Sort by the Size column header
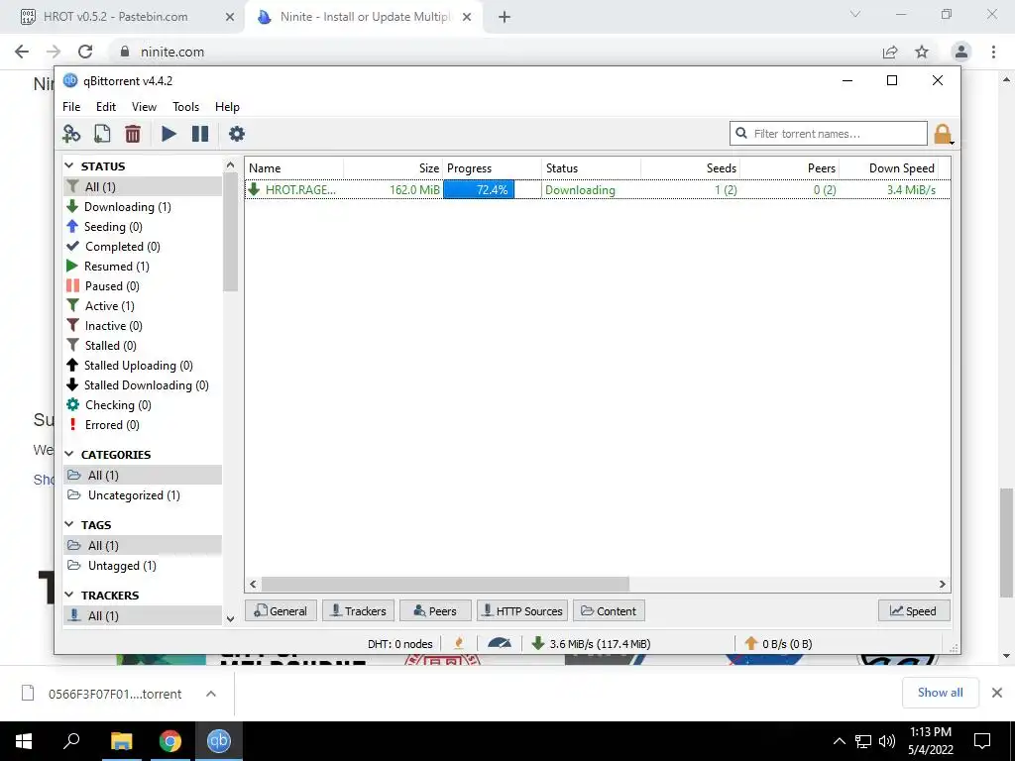This screenshot has width=1015, height=761. point(393,168)
